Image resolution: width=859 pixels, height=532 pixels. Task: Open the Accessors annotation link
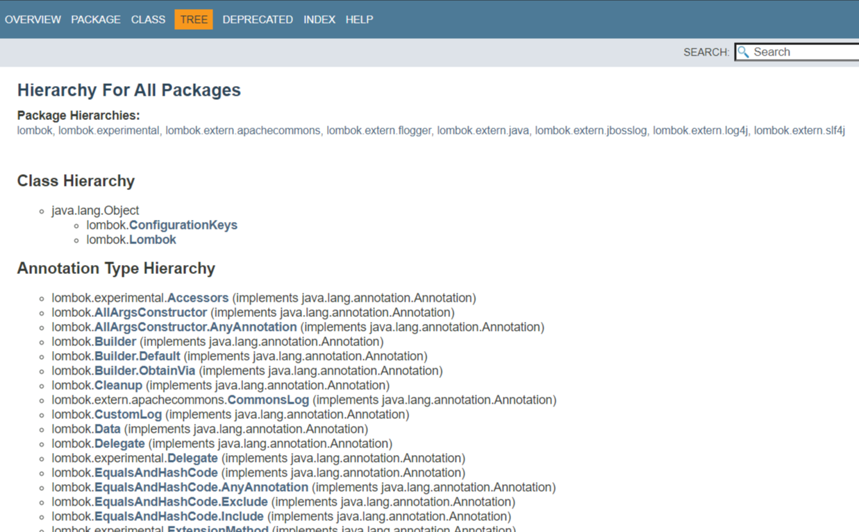pyautogui.click(x=198, y=298)
